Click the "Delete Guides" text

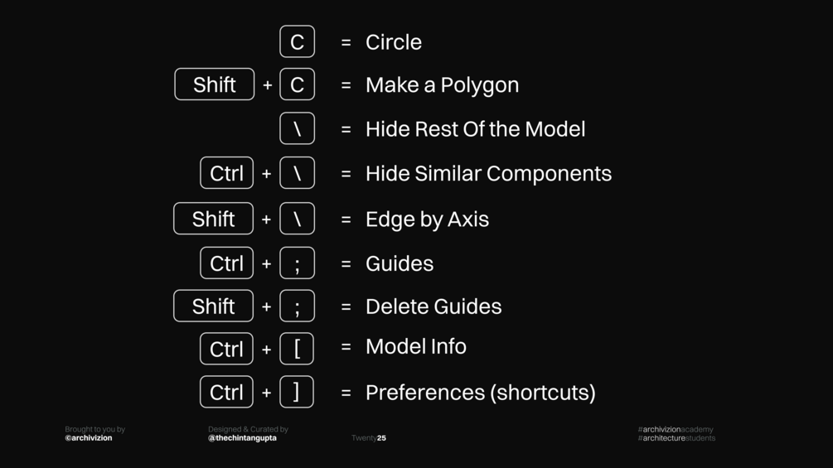coord(433,306)
